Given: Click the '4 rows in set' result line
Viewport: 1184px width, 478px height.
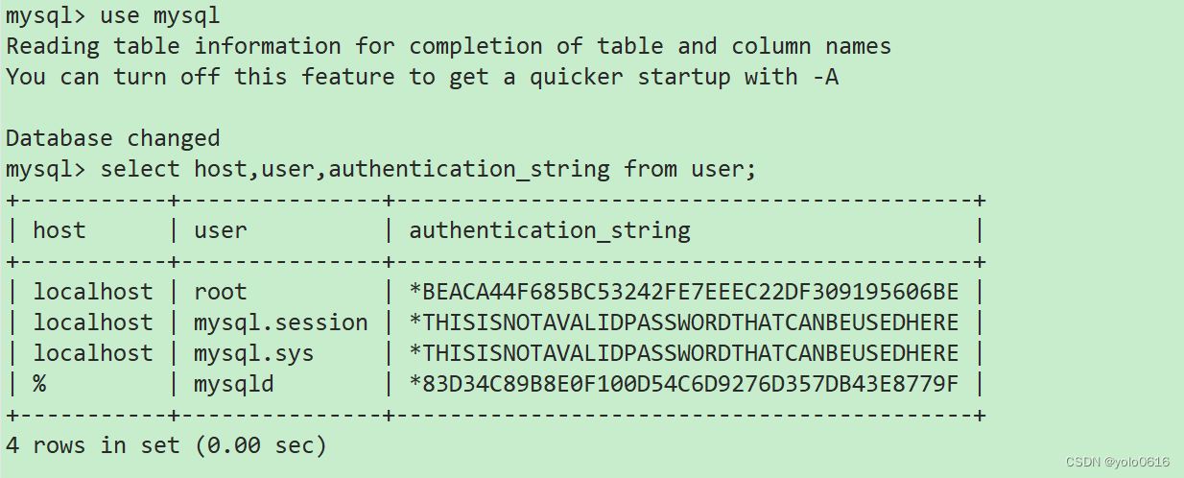Looking at the screenshot, I should coord(166,445).
